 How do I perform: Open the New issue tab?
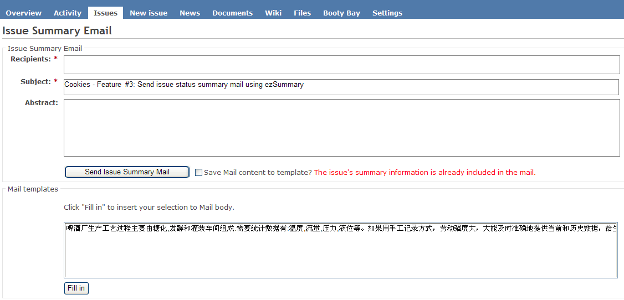pos(149,13)
